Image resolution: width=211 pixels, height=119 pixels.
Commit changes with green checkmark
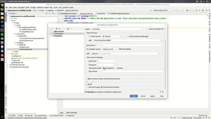[x=194, y=10]
